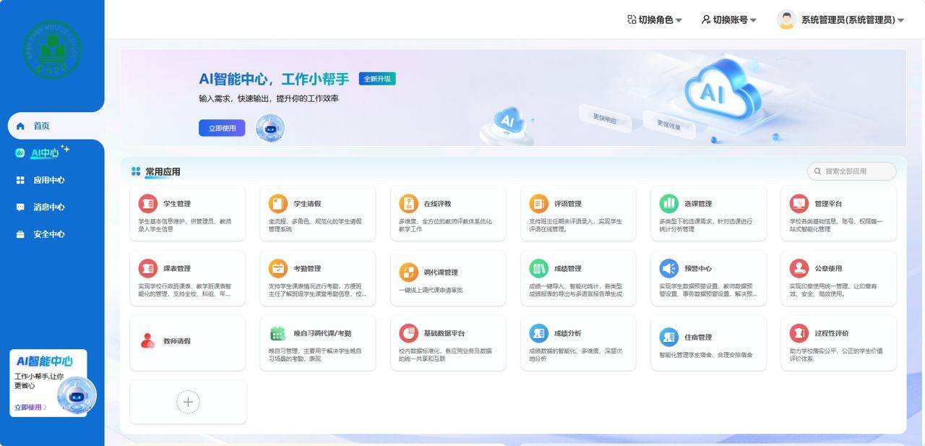Click the 智能化管理学生宿舍 description under 住宿管理
Viewport: 925px width, 446px height.
click(x=705, y=355)
